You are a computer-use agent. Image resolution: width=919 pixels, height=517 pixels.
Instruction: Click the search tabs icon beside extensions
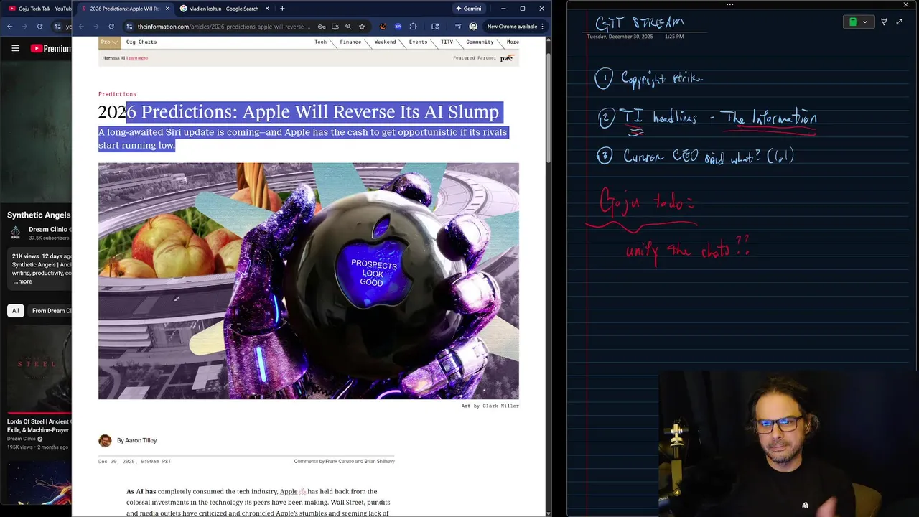(435, 27)
